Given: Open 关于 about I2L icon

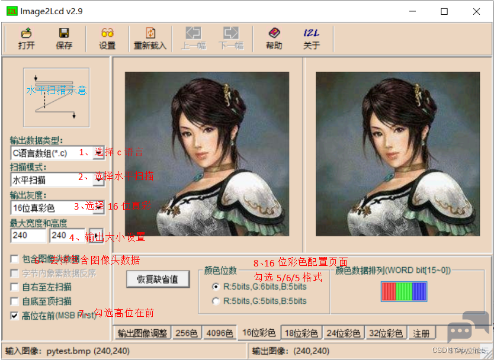Looking at the screenshot, I should point(312,38).
